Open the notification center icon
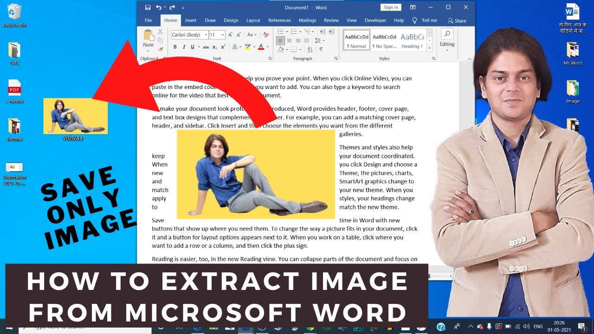Image resolution: width=594 pixels, height=334 pixels. click(581, 327)
